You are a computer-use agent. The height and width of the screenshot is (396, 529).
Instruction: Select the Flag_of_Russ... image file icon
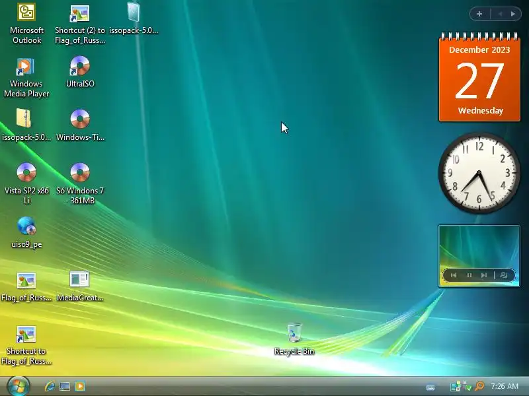tap(26, 286)
